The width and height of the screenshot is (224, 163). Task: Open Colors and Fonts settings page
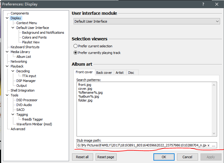tap(34, 37)
